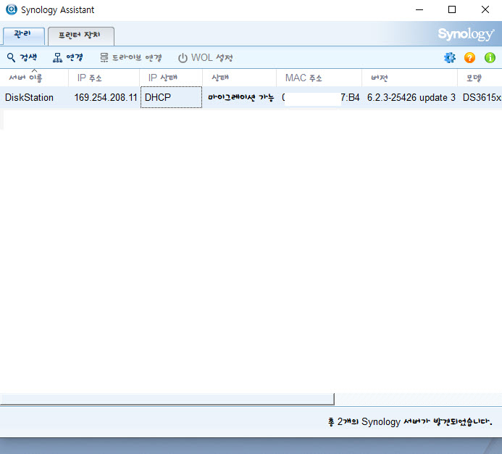The image size is (502, 454).
Task: Click the 드라이브 연결 drive mapping button
Action: click(x=130, y=58)
